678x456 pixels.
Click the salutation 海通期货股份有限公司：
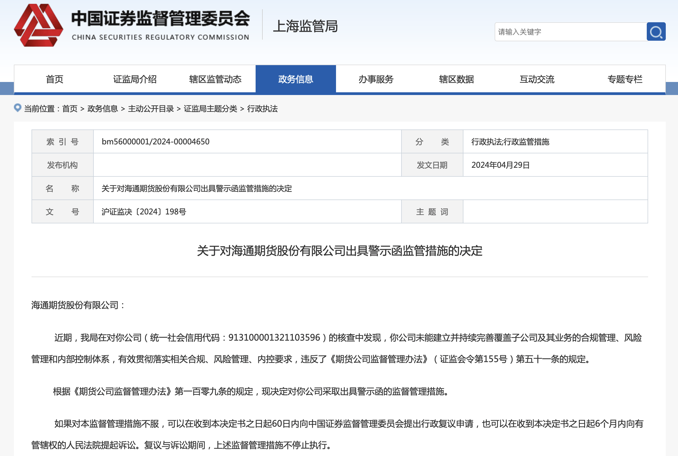click(78, 305)
